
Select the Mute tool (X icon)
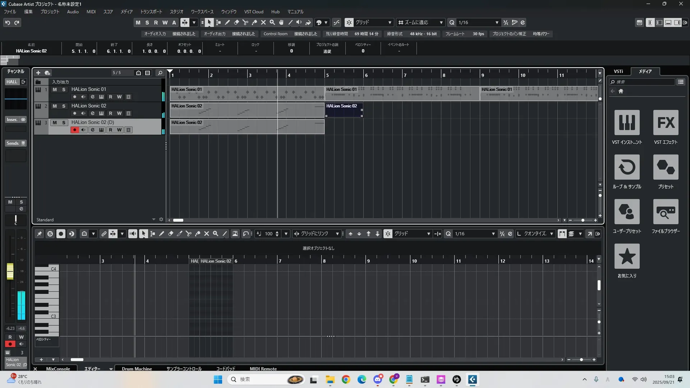[x=263, y=23]
